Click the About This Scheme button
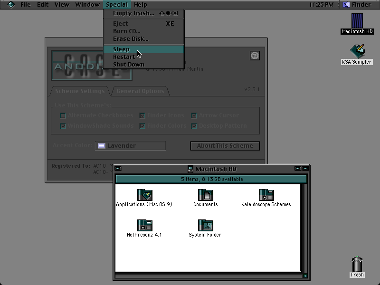The height and width of the screenshot is (285, 380). (225, 146)
